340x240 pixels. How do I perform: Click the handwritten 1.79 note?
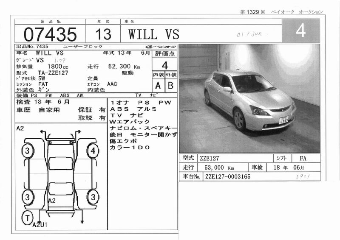[59, 60]
